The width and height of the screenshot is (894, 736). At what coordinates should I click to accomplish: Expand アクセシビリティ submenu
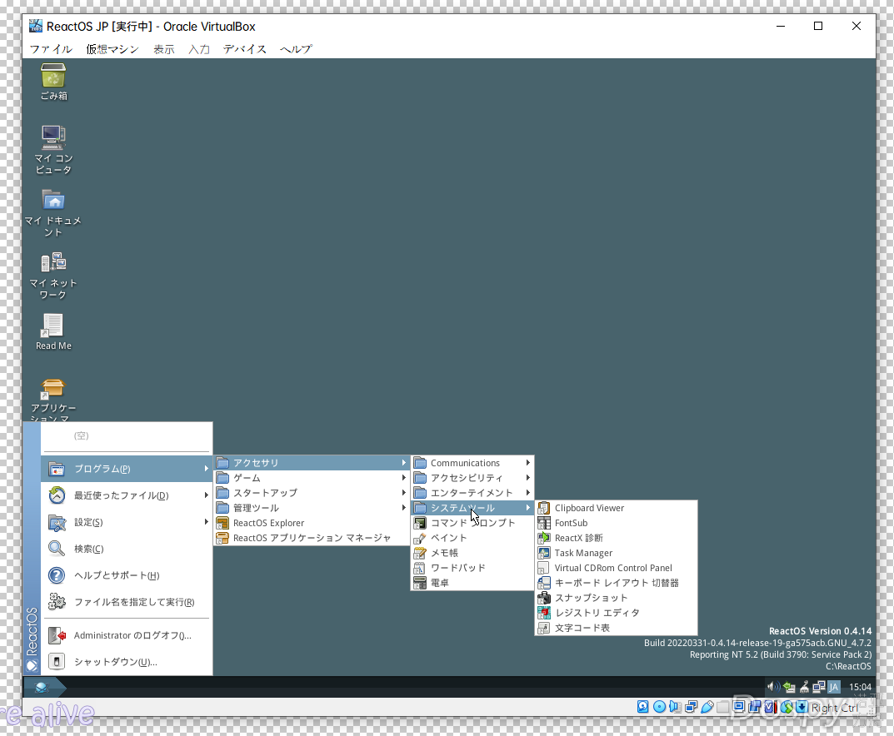pyautogui.click(x=472, y=477)
